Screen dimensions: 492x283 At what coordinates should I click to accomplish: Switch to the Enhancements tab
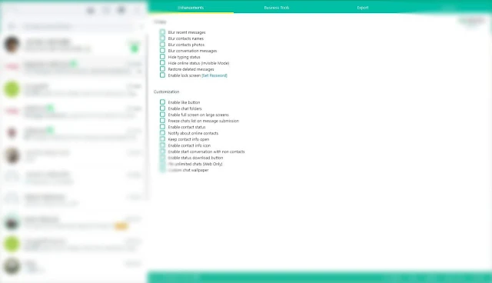click(x=191, y=8)
